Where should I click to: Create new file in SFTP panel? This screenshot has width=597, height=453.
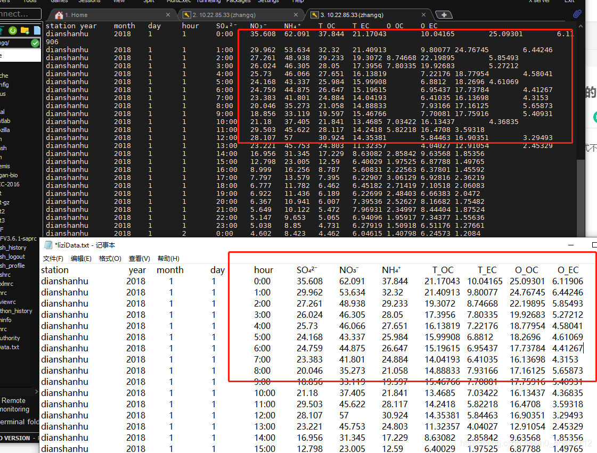coord(37,30)
